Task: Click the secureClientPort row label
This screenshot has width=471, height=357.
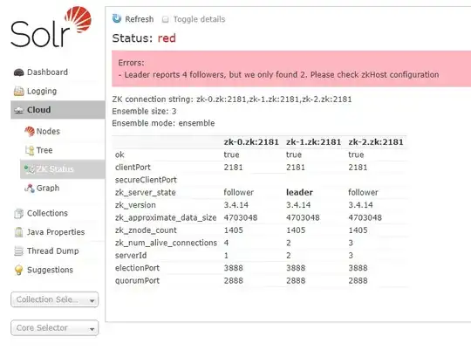Action: tap(146, 180)
